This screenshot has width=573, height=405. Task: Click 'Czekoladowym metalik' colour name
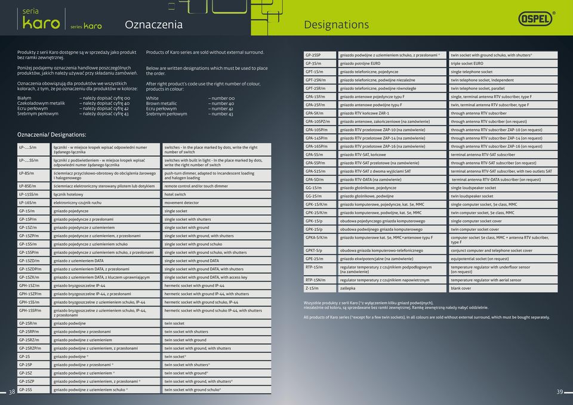(41, 103)
